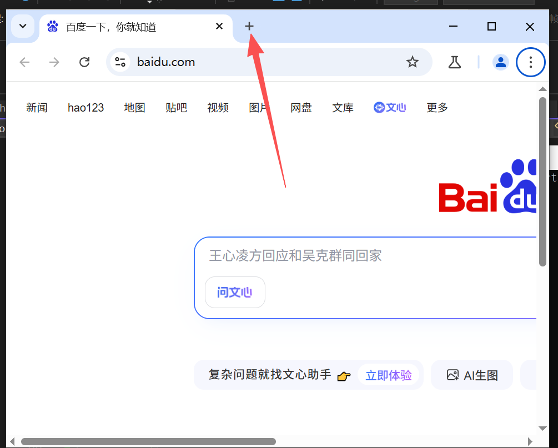This screenshot has height=448, width=558.
Task: Go back to previous page
Action: [x=24, y=62]
